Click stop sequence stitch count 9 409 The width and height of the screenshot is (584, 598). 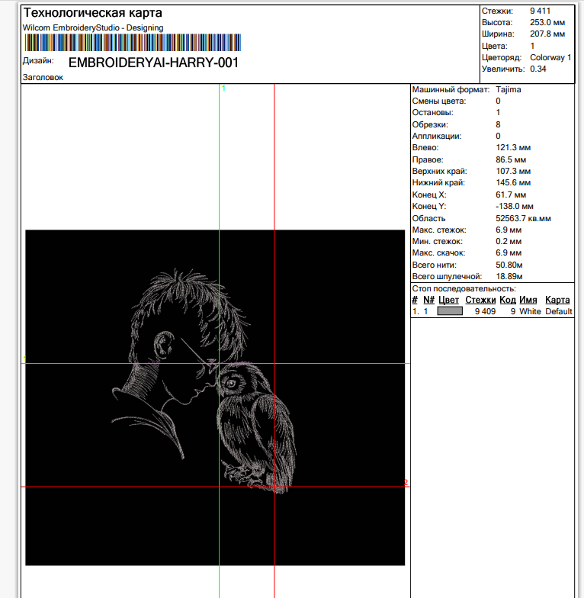pyautogui.click(x=485, y=311)
